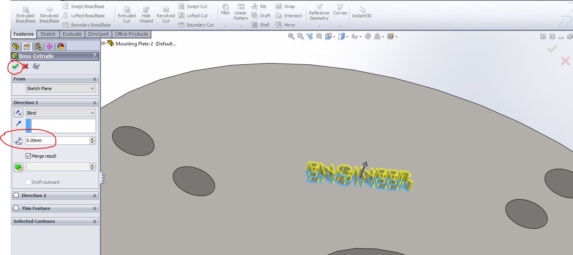The height and width of the screenshot is (255, 573).
Task: Select the Wrap tool
Action: 285,6
